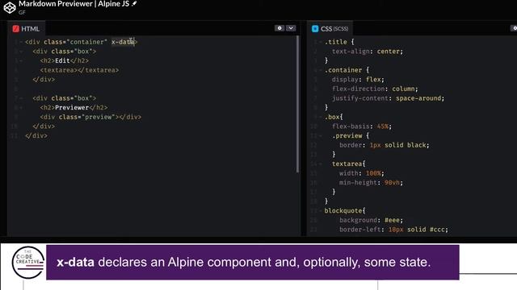
Task: Open HTML editor settings gear
Action: click(x=280, y=28)
